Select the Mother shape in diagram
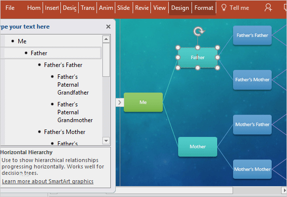Image resolution: width=287 pixels, height=197 pixels. pos(197,147)
